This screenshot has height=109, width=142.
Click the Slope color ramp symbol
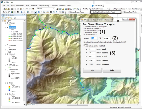9,88
